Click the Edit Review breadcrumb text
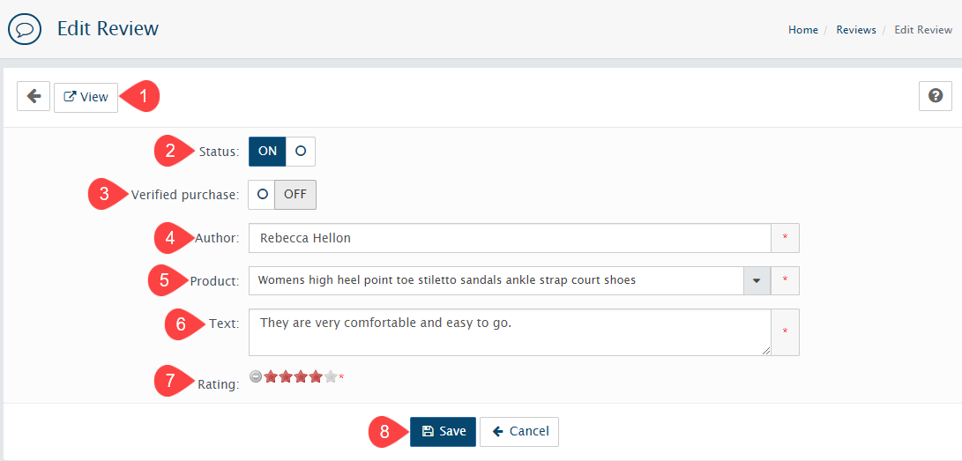This screenshot has height=461, width=962. point(922,29)
